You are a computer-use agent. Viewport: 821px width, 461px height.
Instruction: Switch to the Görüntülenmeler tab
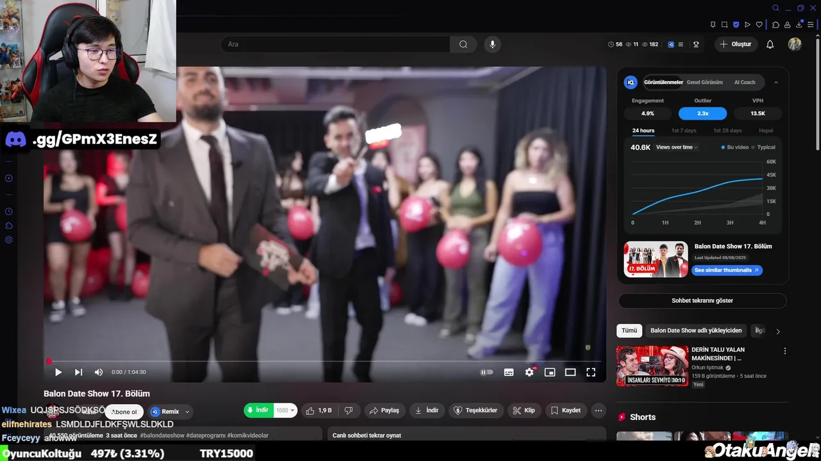pyautogui.click(x=663, y=82)
